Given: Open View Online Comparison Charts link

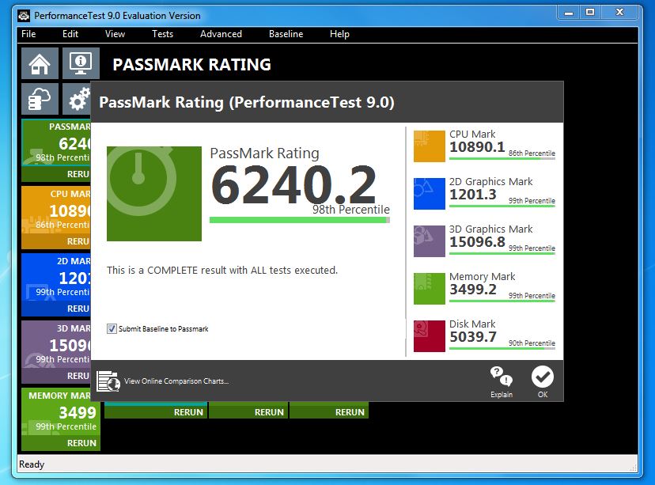Looking at the screenshot, I should pos(176,381).
